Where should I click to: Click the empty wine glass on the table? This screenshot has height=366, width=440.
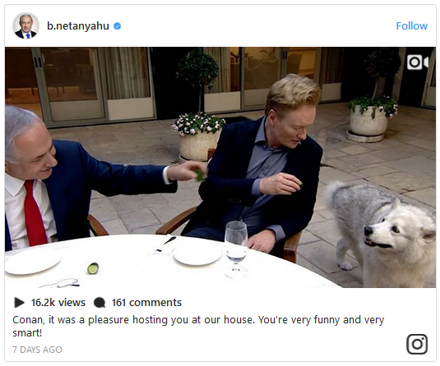pyautogui.click(x=236, y=249)
